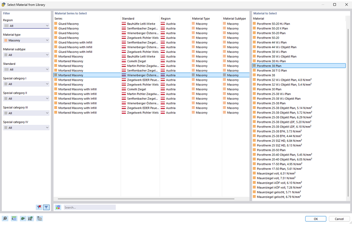This screenshot has width=352, height=225.
Task: Open the Special category IV dropdown
Action: pyautogui.click(x=26, y=128)
